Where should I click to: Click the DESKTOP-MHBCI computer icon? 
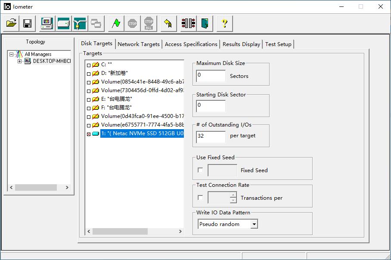(x=28, y=61)
